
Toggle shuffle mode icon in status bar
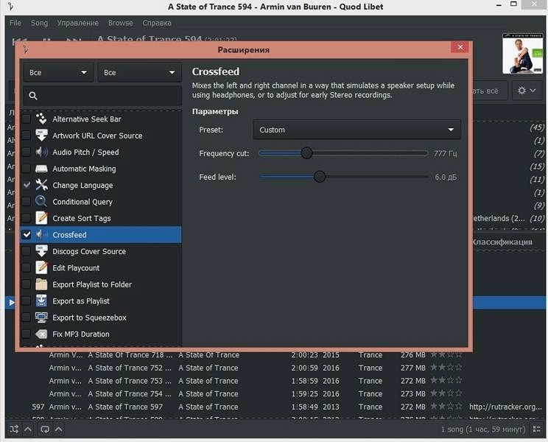(14, 429)
